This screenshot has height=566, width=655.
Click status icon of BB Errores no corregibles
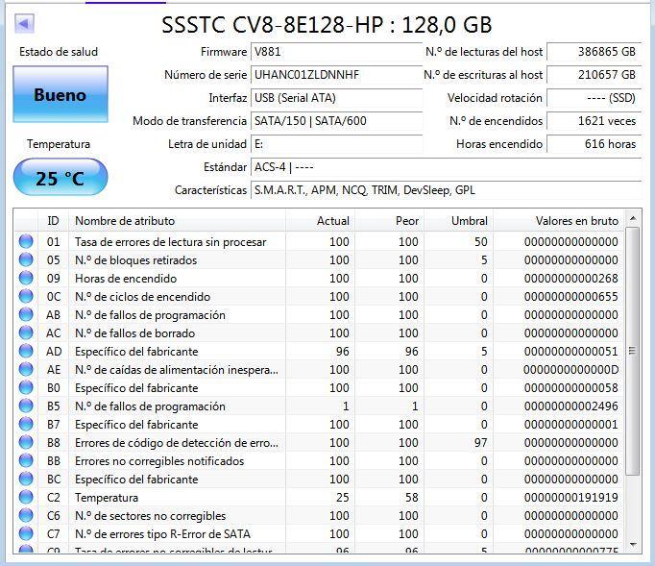[26, 460]
